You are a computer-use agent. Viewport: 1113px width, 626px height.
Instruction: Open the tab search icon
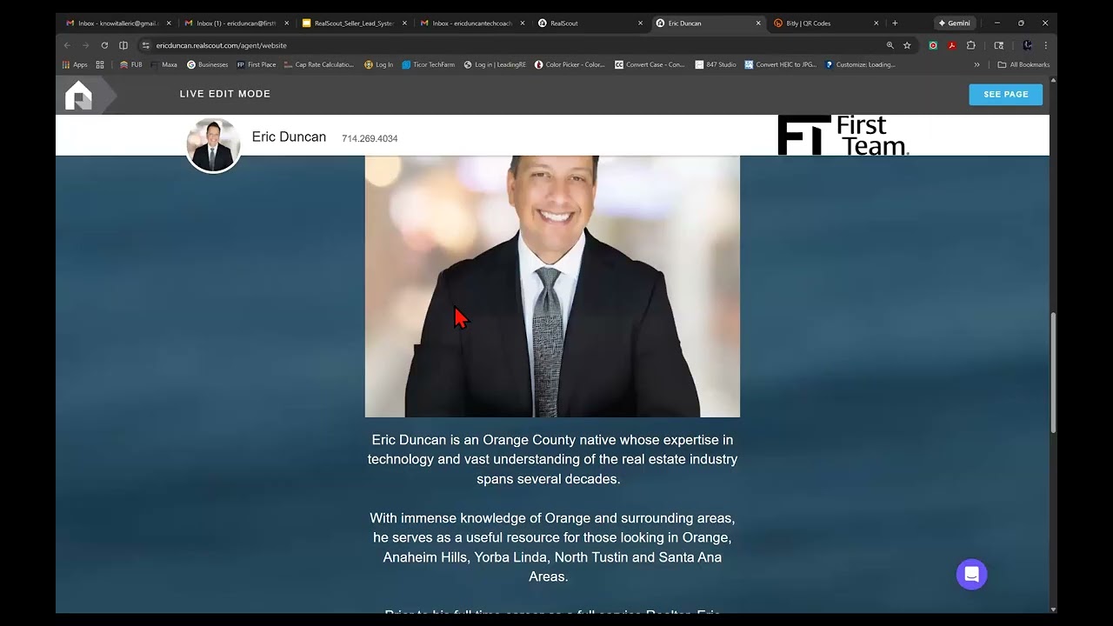click(999, 45)
